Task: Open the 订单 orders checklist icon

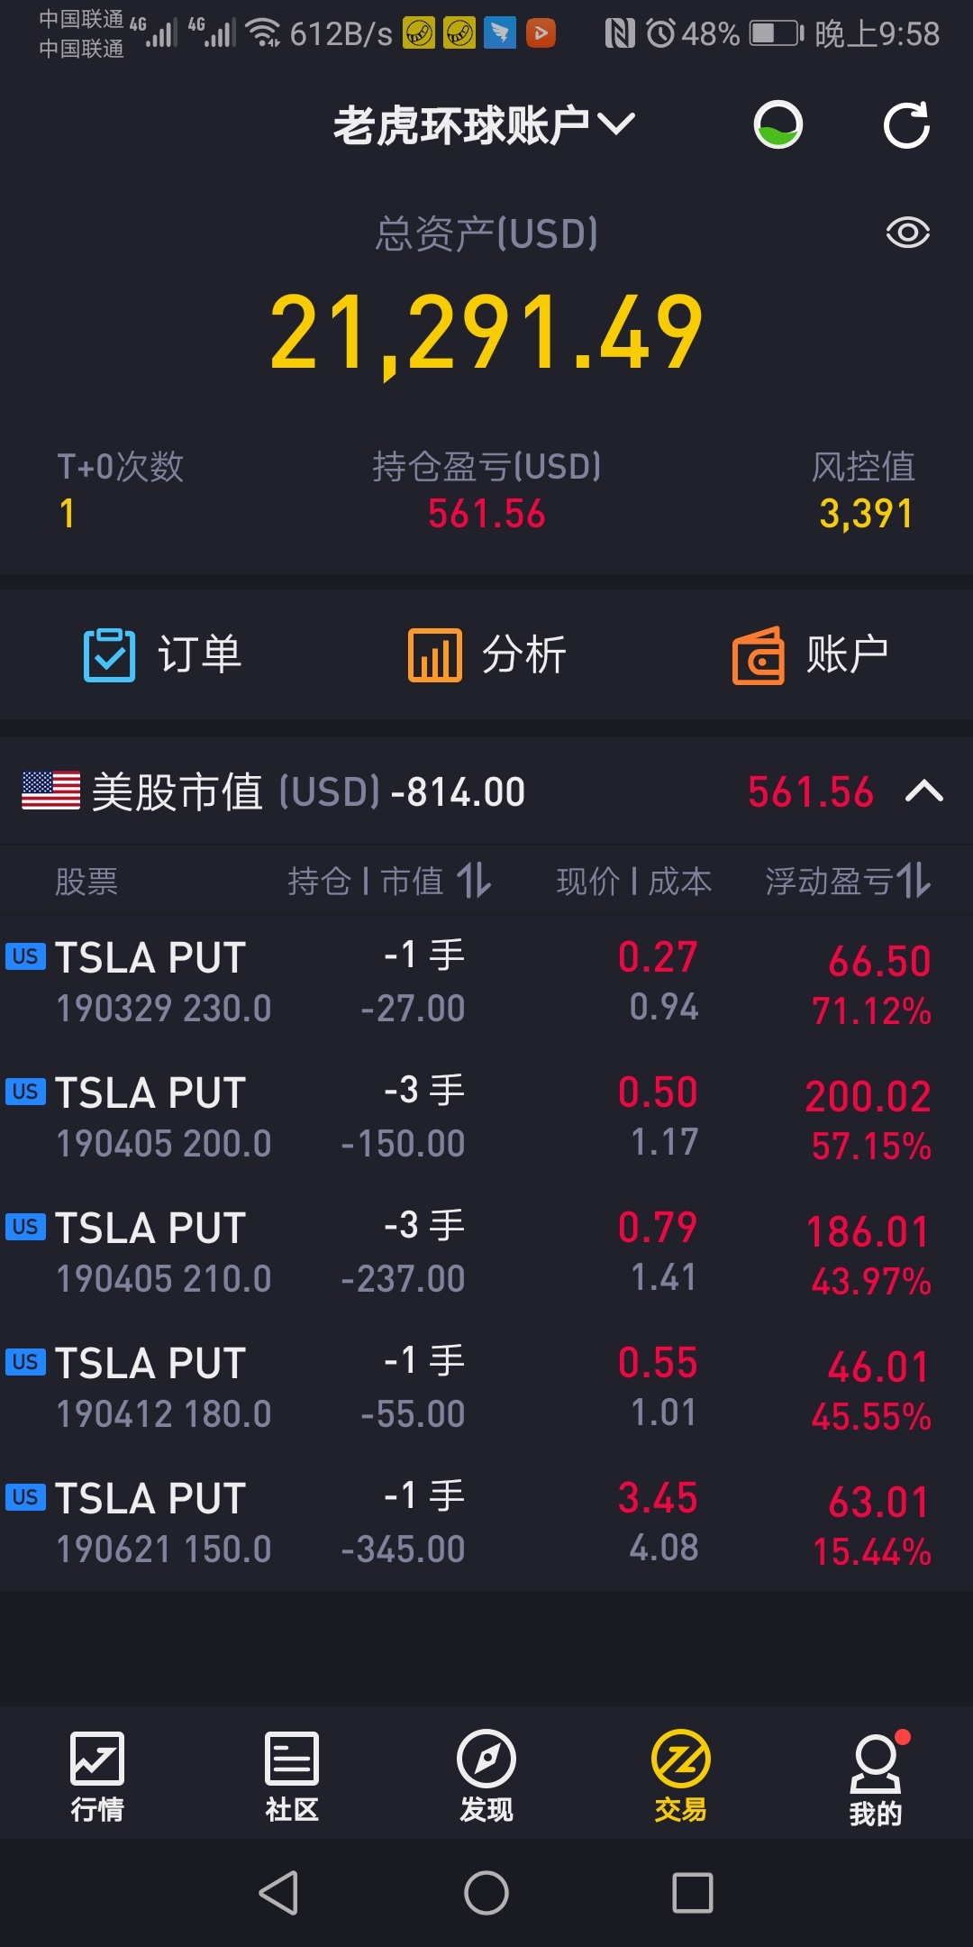Action: [x=110, y=655]
